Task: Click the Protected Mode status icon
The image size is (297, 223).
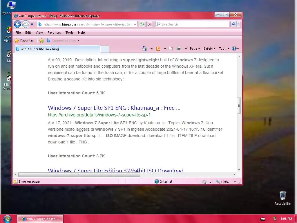Action: pos(204,182)
